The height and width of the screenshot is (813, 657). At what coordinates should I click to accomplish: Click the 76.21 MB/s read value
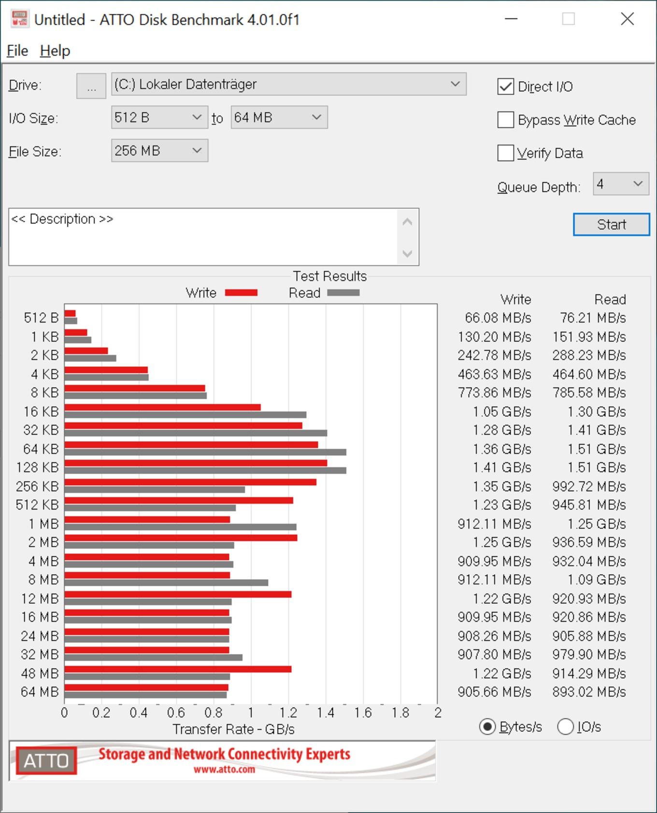click(593, 318)
